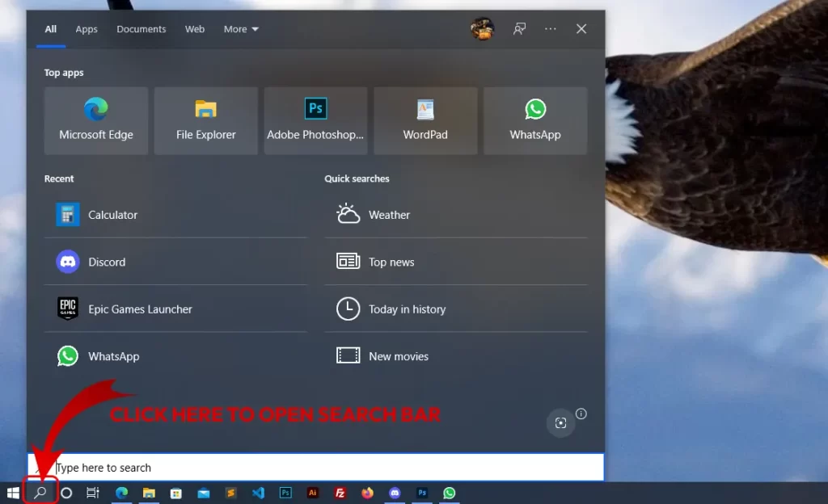Run the New movies quick search
The image size is (828, 504).
tap(456, 356)
